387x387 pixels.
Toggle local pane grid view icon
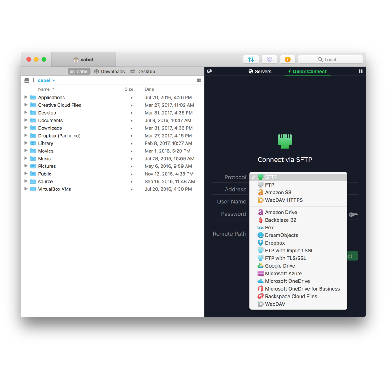point(199,80)
